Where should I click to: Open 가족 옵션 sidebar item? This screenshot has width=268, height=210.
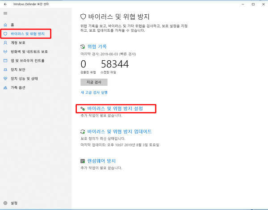(18, 88)
